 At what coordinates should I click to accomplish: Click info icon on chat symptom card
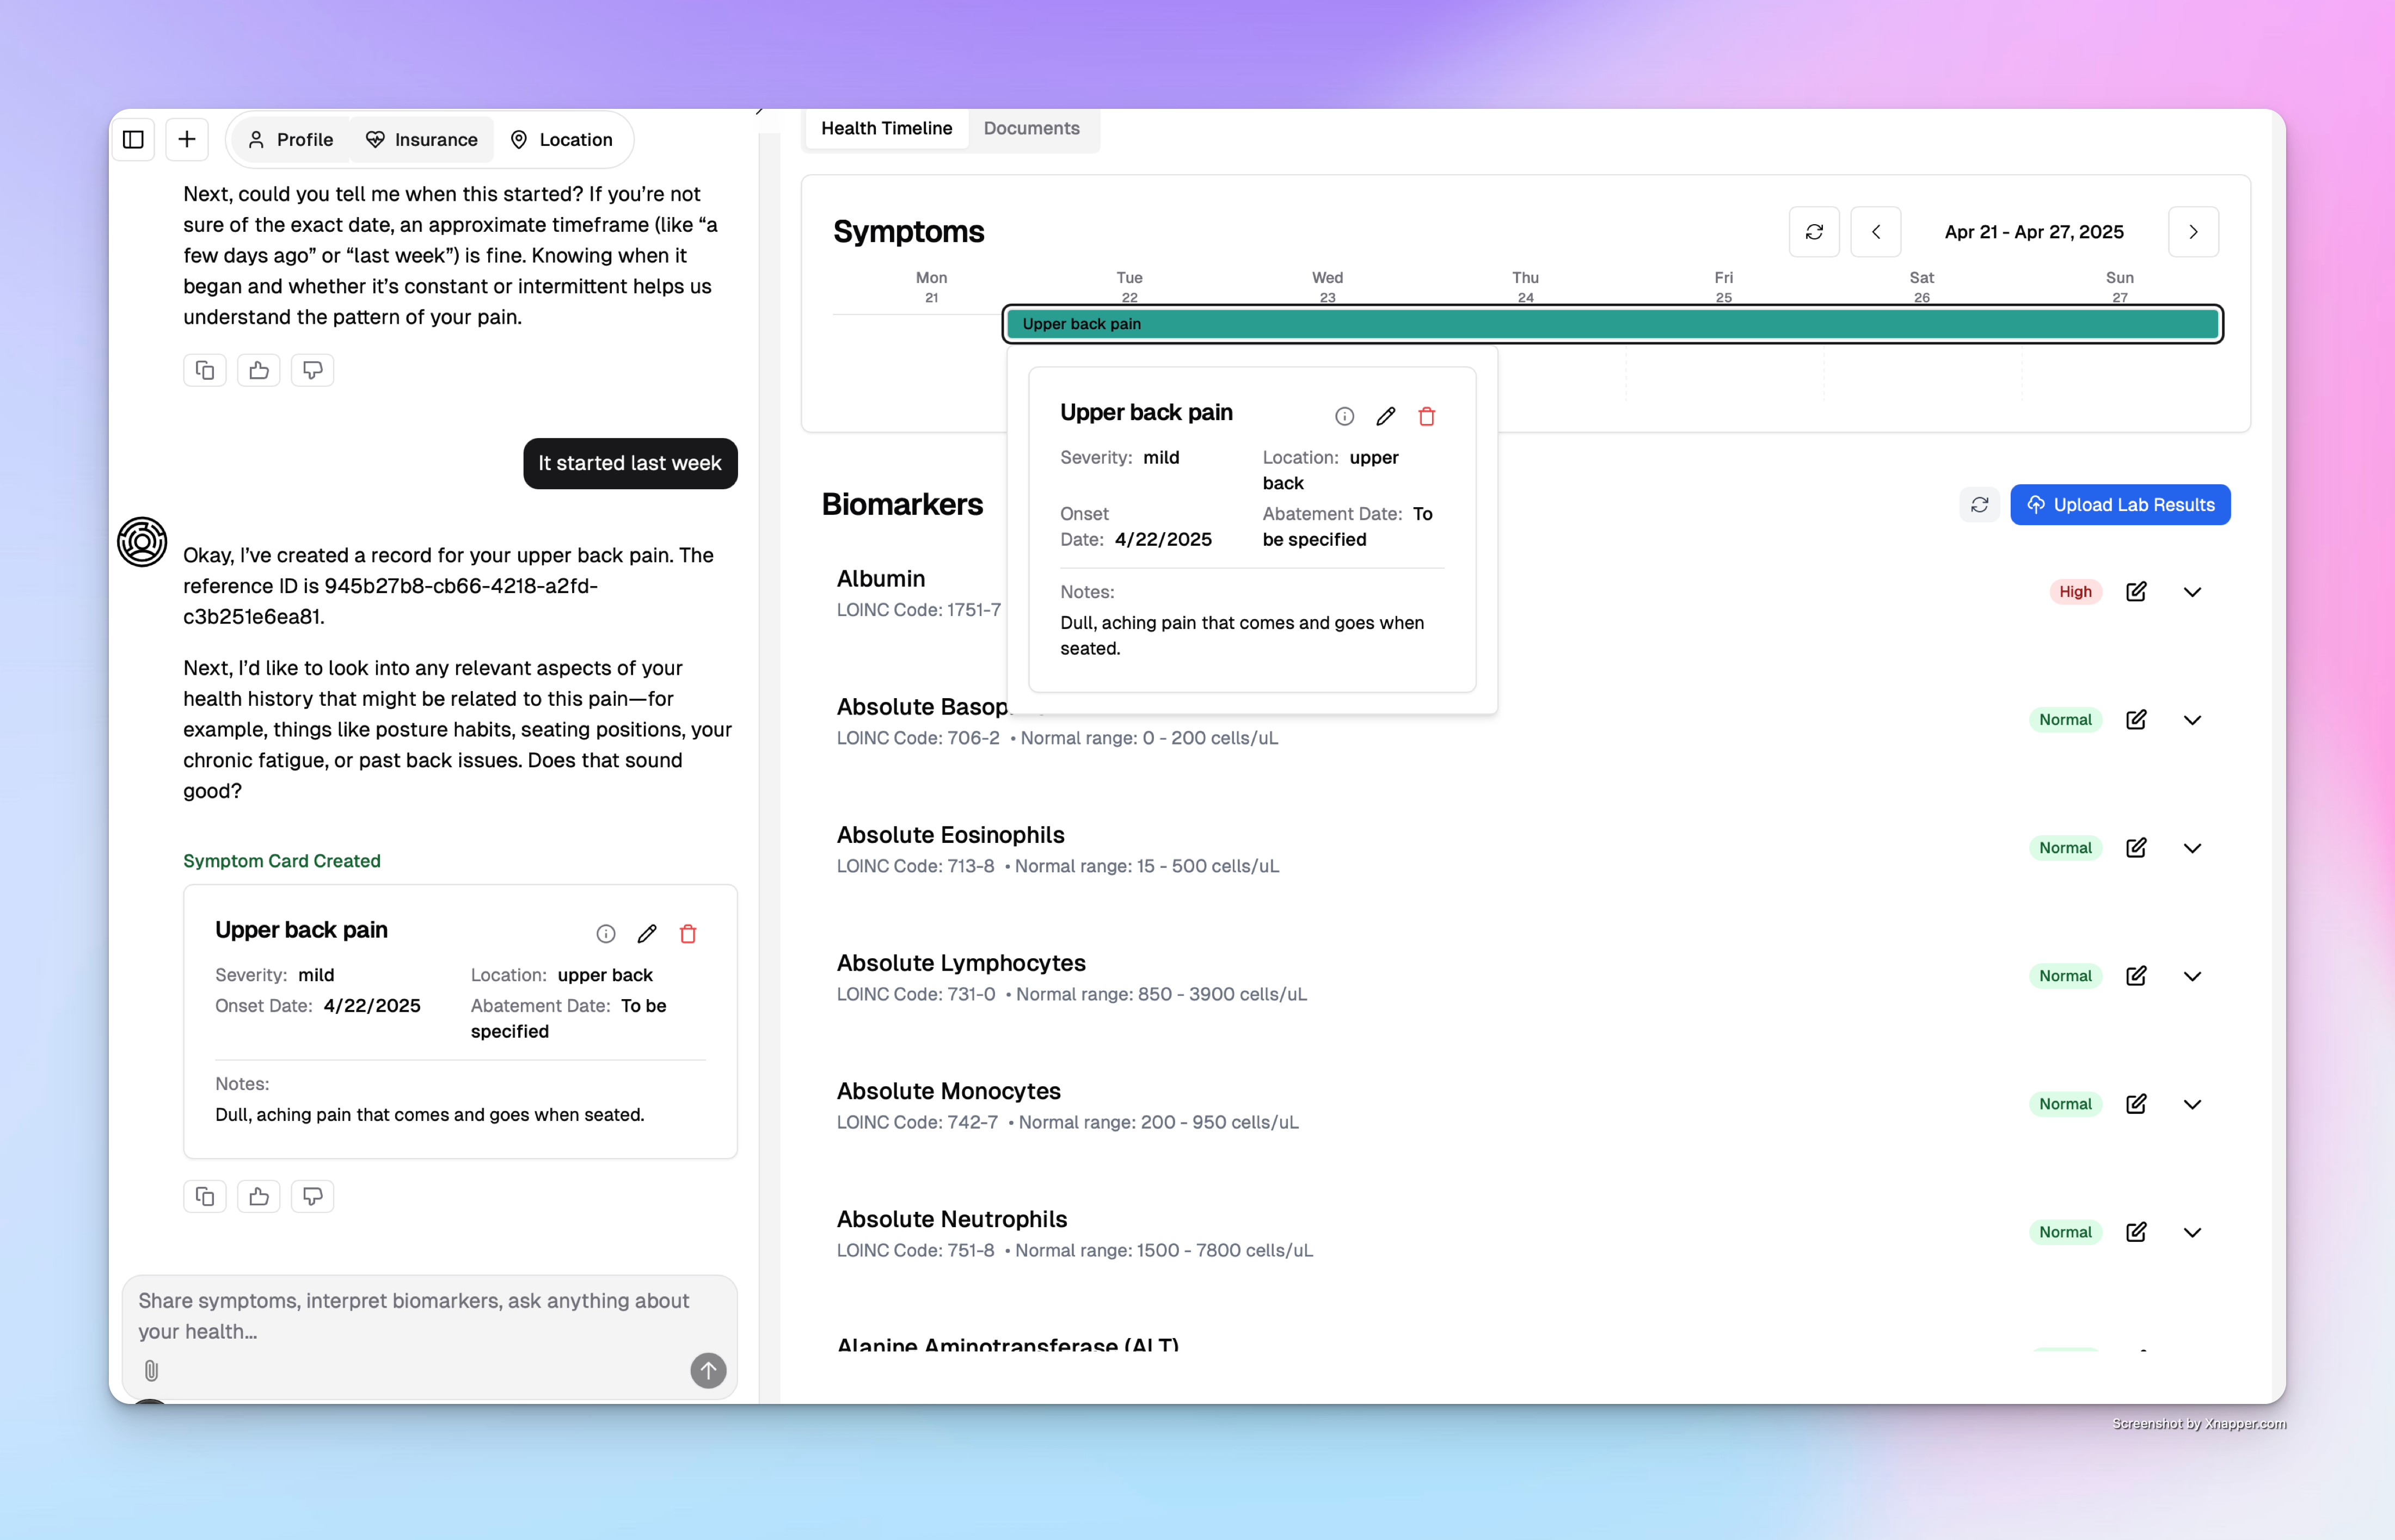coord(605,933)
